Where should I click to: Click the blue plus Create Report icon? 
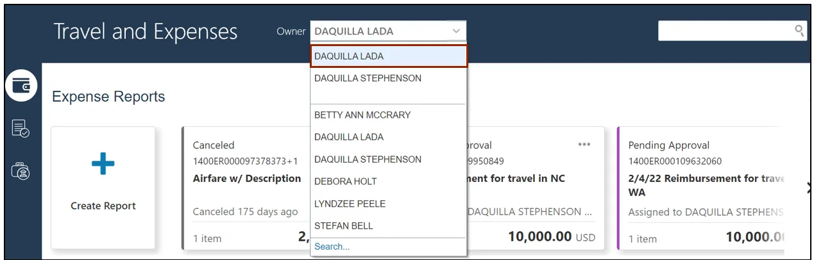tap(103, 164)
